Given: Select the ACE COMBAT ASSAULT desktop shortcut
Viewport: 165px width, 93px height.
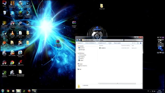Looking at the screenshot, I should pos(4,24).
